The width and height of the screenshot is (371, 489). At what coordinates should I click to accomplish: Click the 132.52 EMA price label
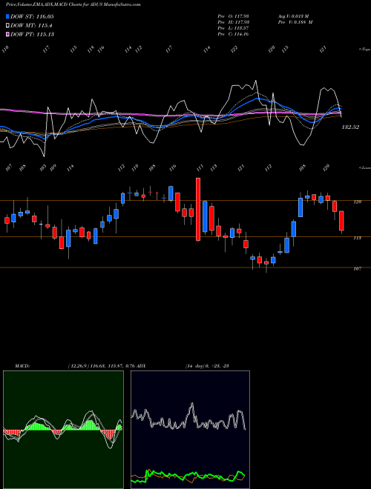click(350, 127)
